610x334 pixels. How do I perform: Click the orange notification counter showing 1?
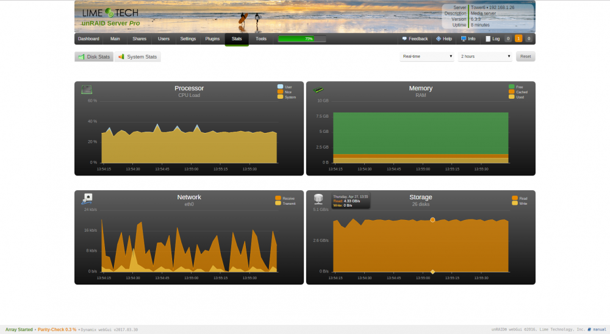click(518, 39)
